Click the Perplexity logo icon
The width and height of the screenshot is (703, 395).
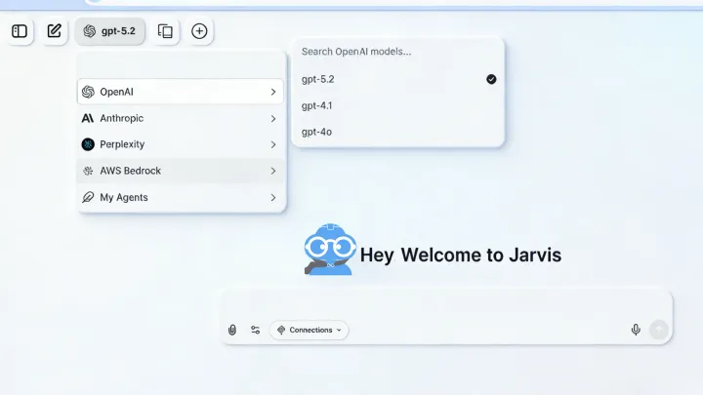point(88,144)
